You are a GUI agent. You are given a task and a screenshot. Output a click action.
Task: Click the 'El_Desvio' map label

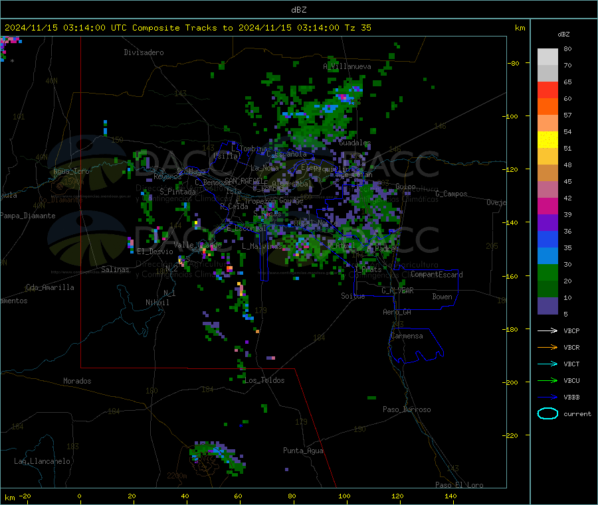point(155,252)
